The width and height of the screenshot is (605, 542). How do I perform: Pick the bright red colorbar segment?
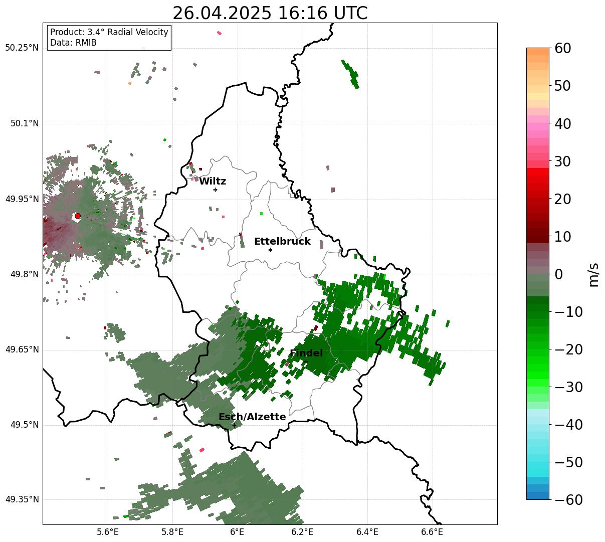(538, 171)
